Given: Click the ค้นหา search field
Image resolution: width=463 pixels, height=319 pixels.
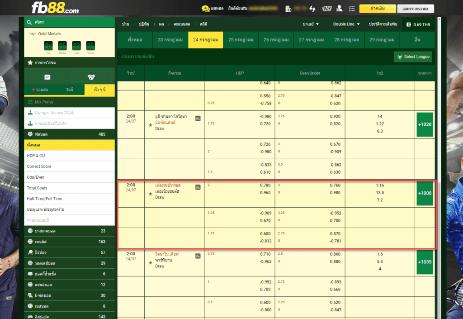Looking at the screenshot, I should coord(69,22).
